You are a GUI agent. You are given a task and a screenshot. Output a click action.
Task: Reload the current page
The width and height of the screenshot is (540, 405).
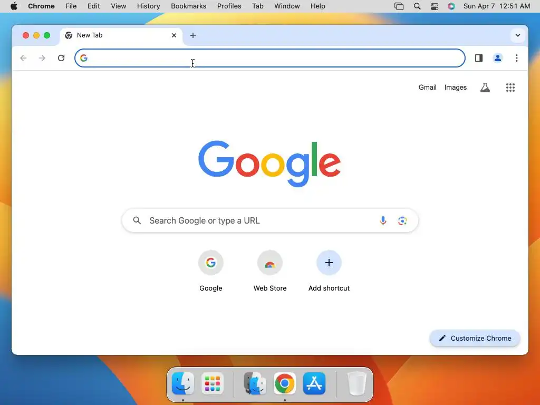tap(61, 58)
